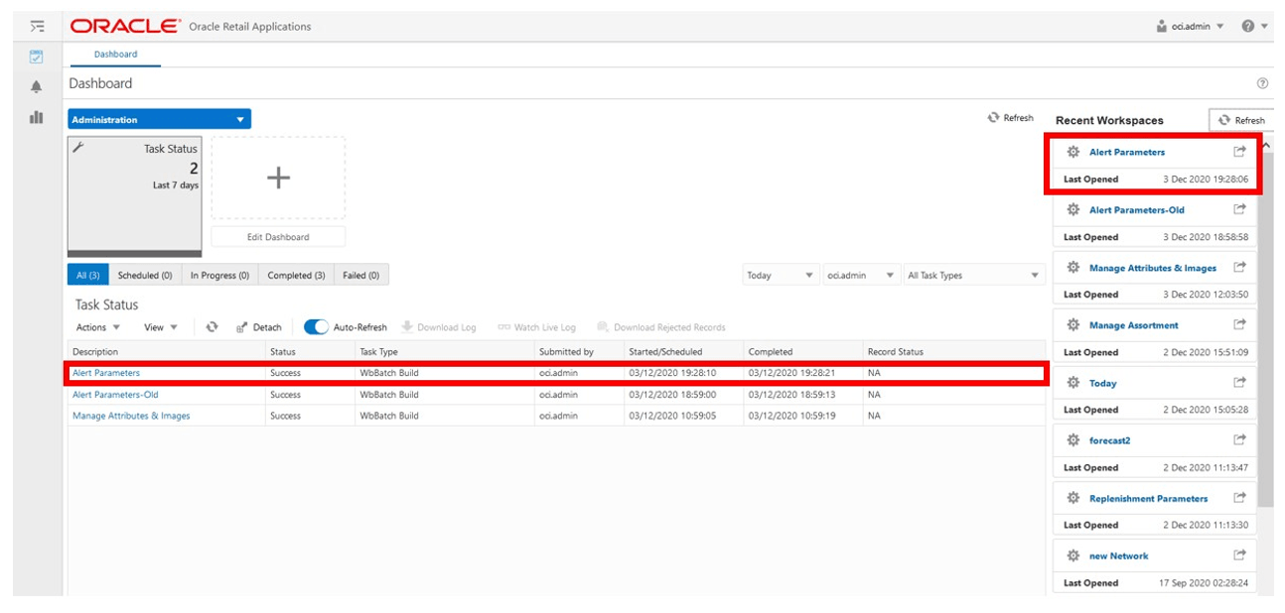The height and width of the screenshot is (613, 1285).
Task: Click the Download Log button
Action: 438,327
